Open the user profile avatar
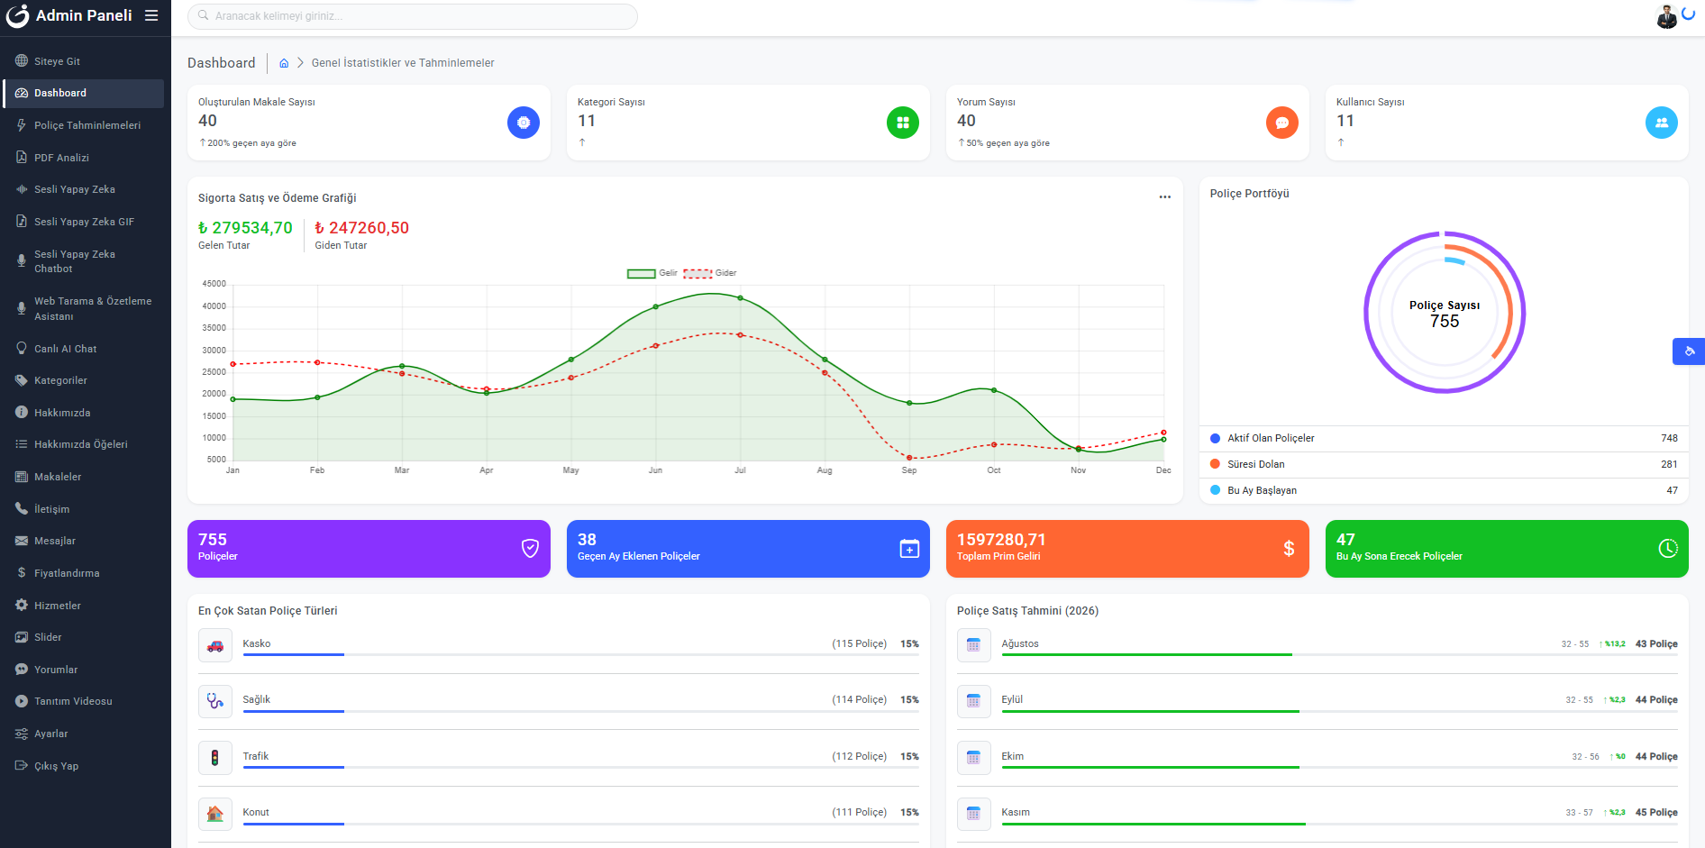Viewport: 1705px width, 848px height. [1667, 16]
